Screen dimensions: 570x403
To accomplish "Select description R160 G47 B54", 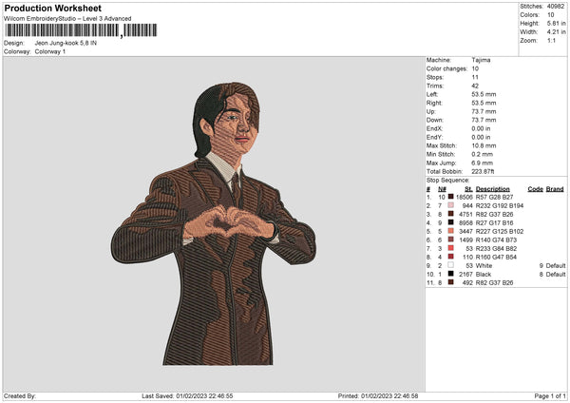I will (x=496, y=258).
